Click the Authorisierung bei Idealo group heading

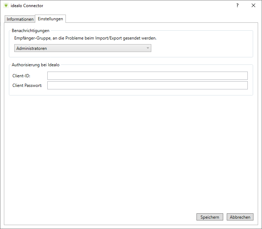(x=36, y=64)
